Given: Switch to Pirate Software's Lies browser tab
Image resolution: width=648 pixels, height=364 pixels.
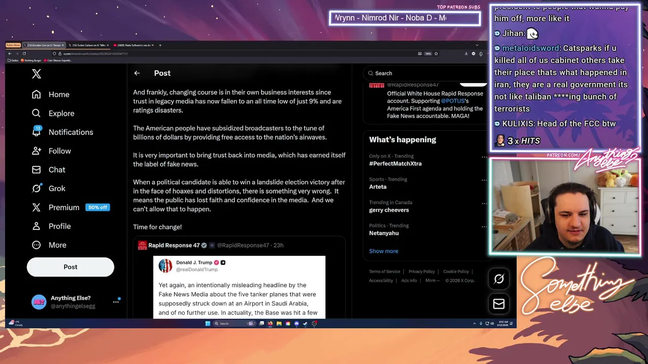Looking at the screenshot, I should [134, 45].
